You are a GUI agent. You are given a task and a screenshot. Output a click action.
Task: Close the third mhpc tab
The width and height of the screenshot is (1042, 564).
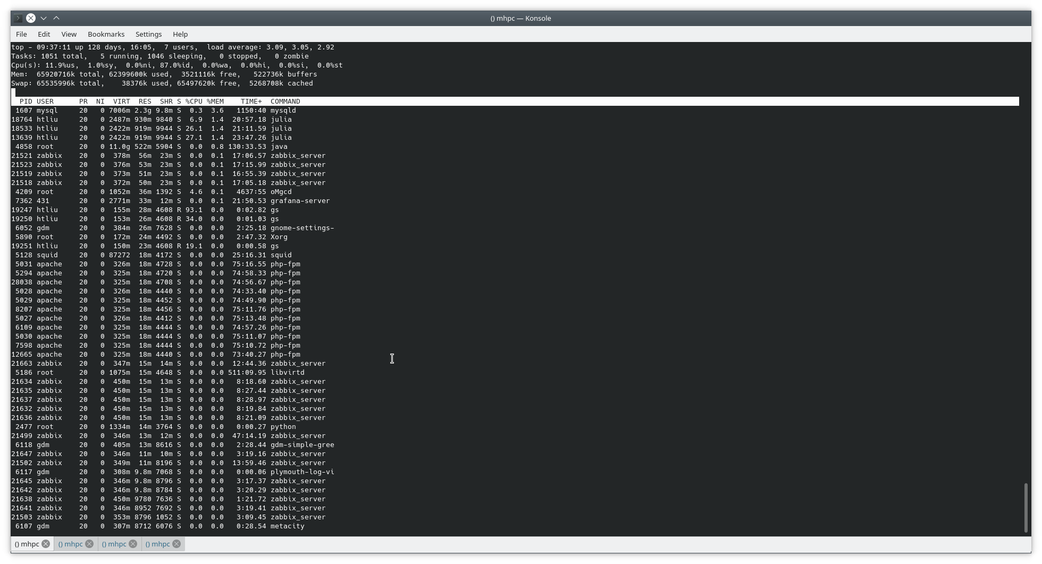pos(133,544)
